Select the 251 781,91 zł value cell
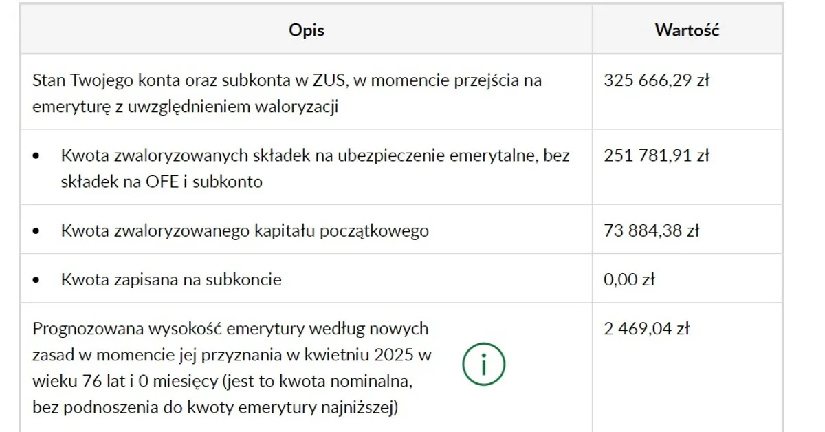 pos(657,155)
